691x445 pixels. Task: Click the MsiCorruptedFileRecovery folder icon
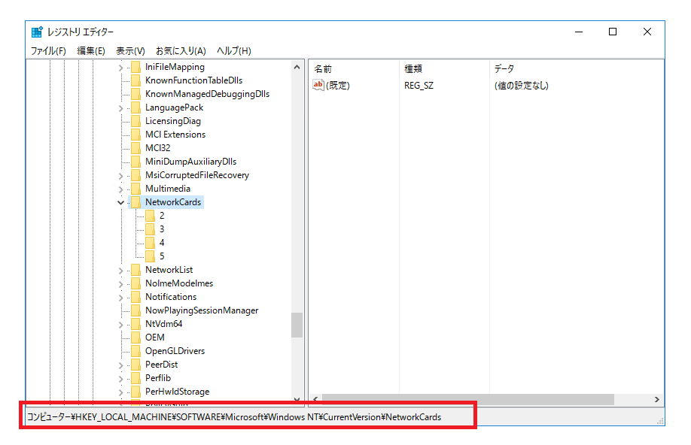[x=136, y=175]
